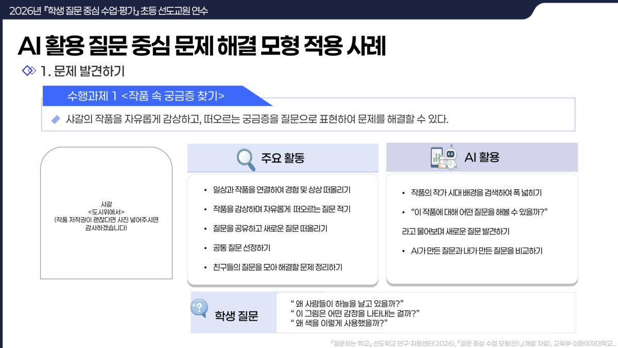Select the header text 2026년 학생 질문 중심 수업·평가
The width and height of the screenshot is (618, 348).
[109, 10]
